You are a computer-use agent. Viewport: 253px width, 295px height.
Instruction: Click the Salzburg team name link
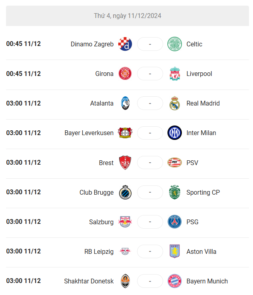[x=101, y=222]
